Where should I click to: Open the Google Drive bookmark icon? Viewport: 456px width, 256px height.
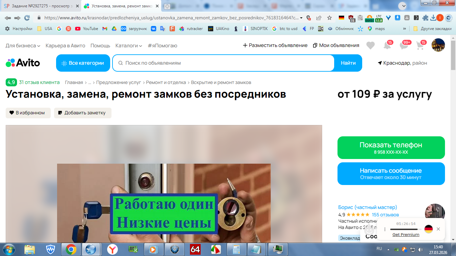[114, 29]
